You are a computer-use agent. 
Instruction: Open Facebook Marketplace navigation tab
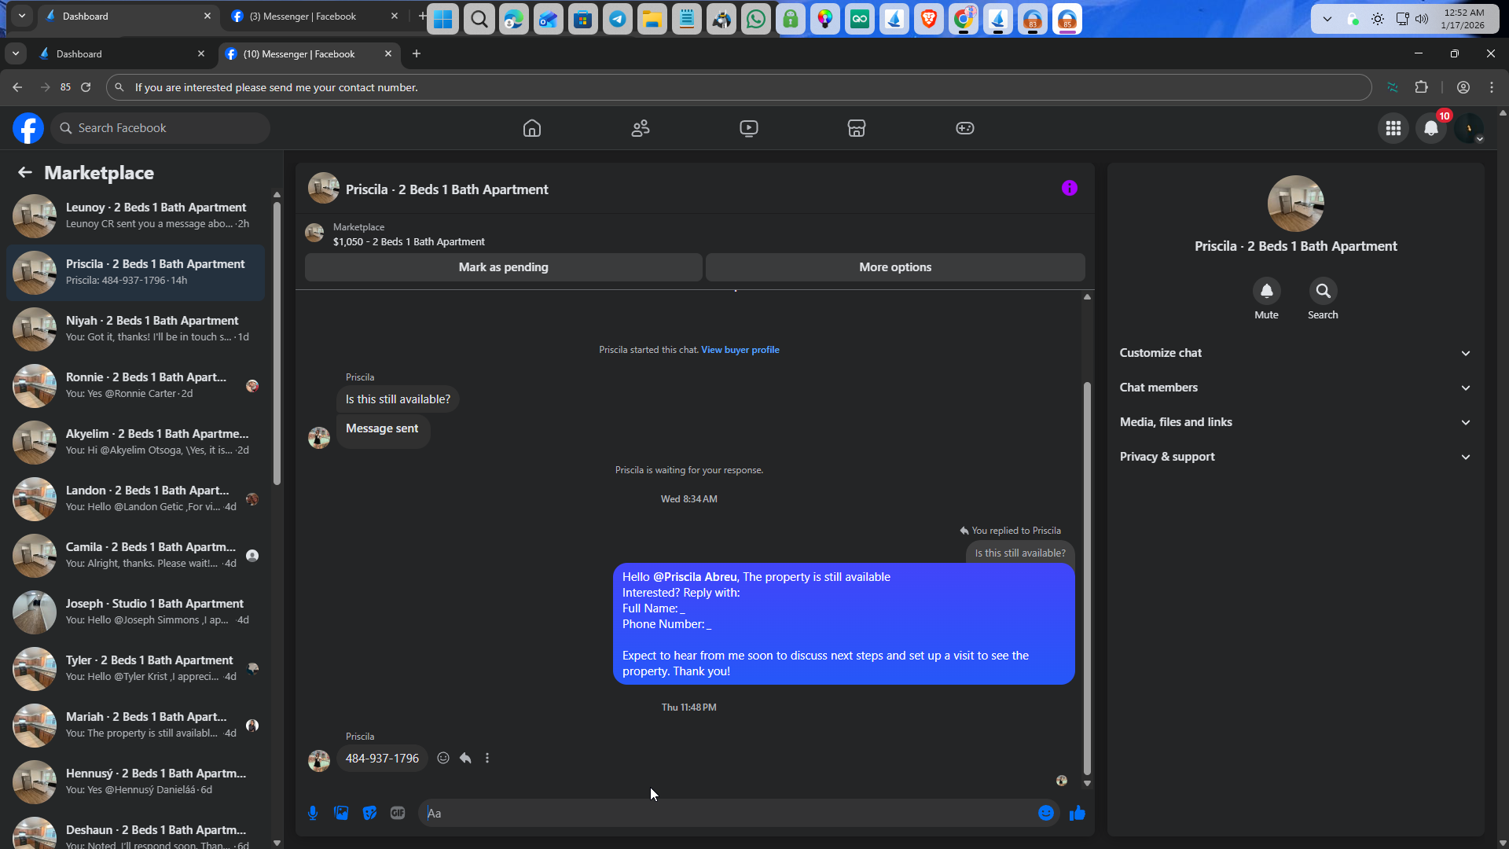[856, 128]
